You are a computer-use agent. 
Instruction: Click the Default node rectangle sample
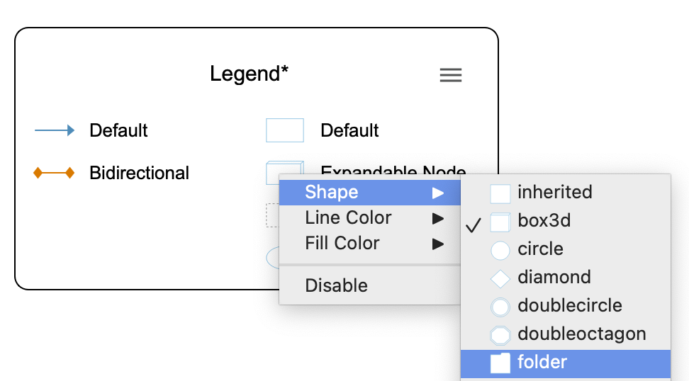[x=285, y=130]
